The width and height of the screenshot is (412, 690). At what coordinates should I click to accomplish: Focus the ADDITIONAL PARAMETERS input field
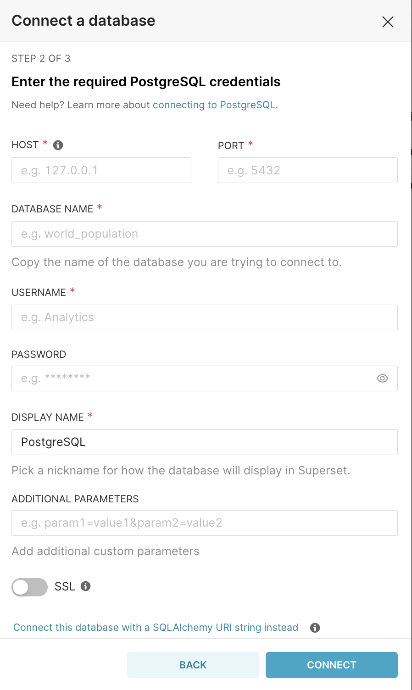[x=205, y=523]
